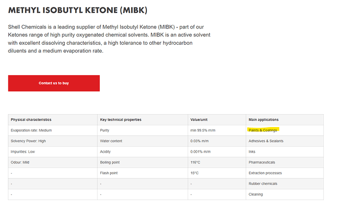Select the Key technical properties column header
339x209 pixels.
click(121, 120)
